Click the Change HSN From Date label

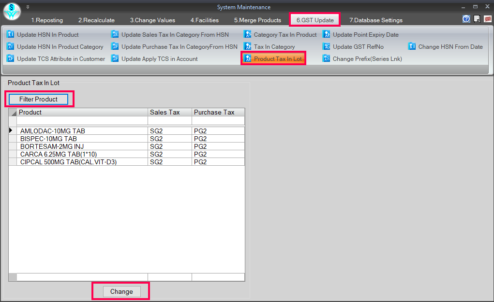pyautogui.click(x=450, y=46)
